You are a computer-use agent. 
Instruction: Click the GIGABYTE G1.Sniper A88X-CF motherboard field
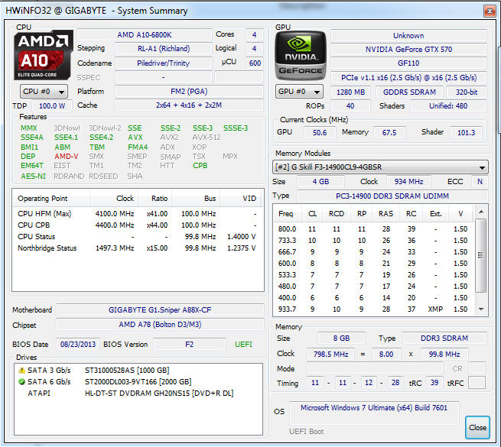click(160, 310)
